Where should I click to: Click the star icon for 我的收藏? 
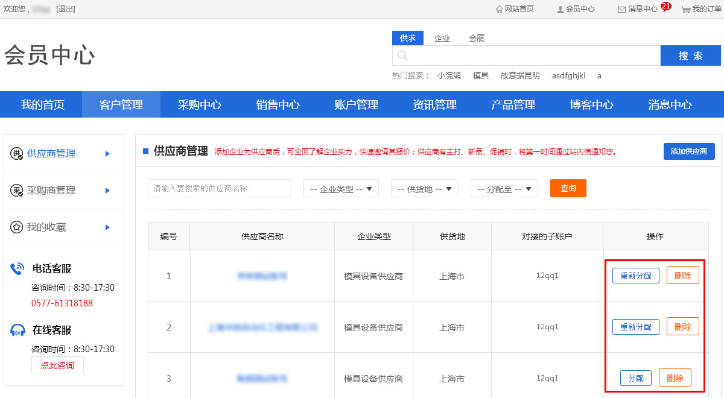(17, 227)
